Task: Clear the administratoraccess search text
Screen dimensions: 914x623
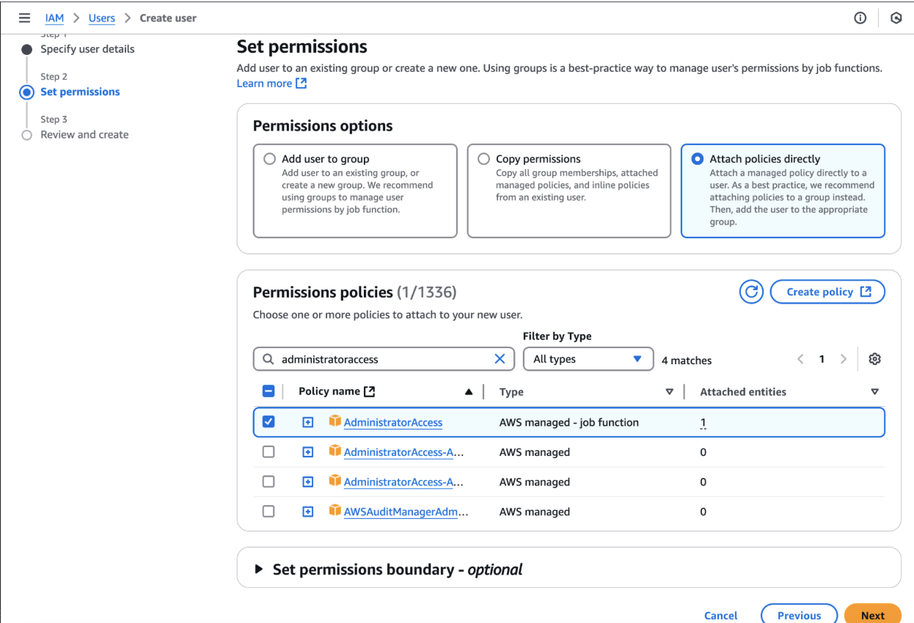Action: (500, 359)
